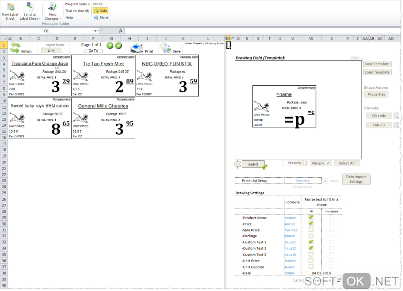Open Help in the ribbon
Image resolution: width=403 pixels, height=291 pixels.
point(69,18)
